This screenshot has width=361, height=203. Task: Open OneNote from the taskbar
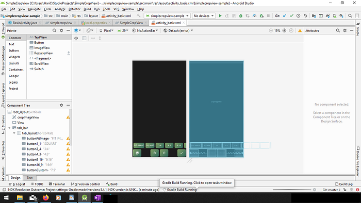[97, 197]
